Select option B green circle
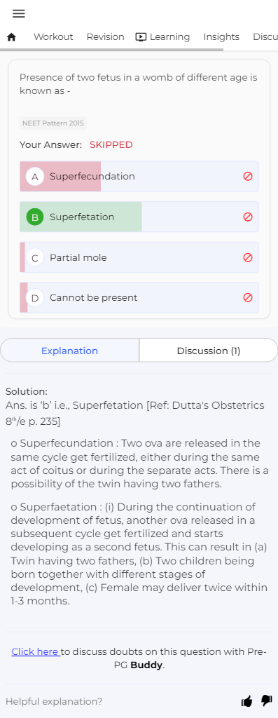278x718 pixels. [35, 217]
